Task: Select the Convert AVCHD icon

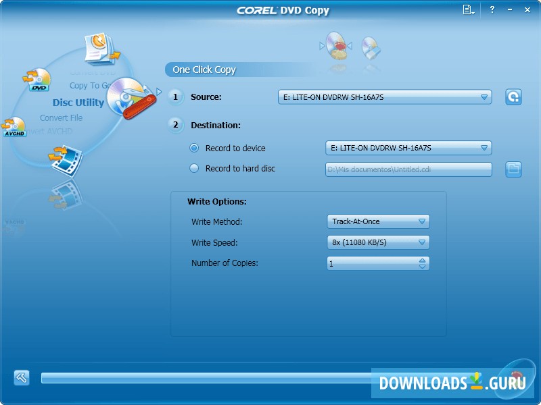Action: [x=15, y=127]
